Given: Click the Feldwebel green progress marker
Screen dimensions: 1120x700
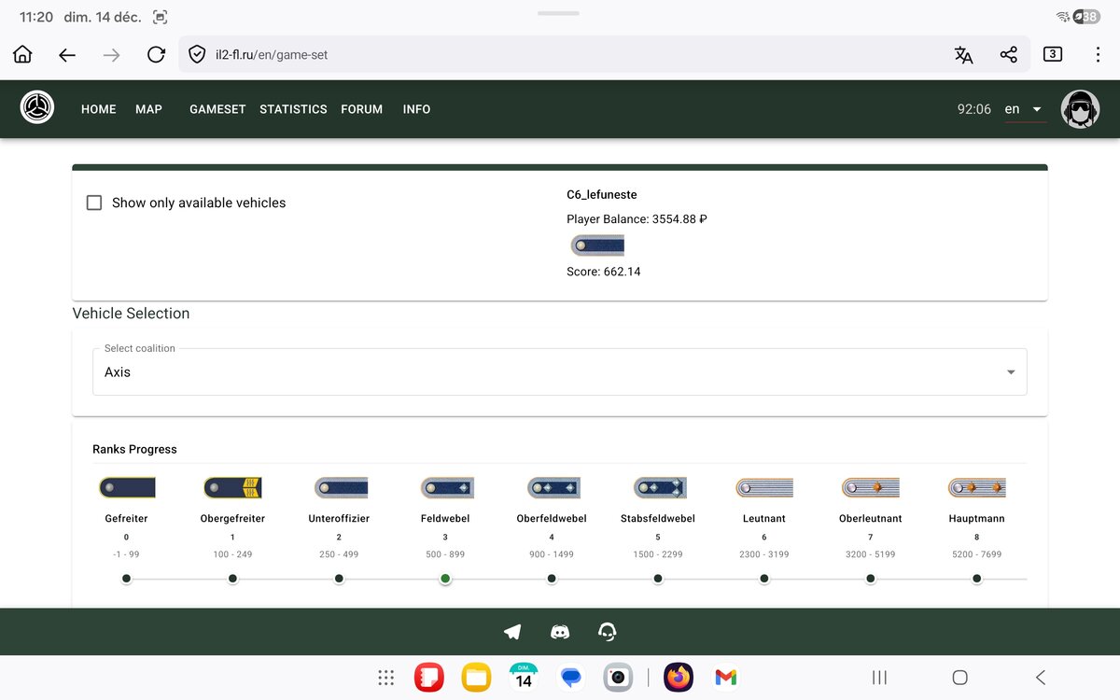Looking at the screenshot, I should (x=445, y=579).
